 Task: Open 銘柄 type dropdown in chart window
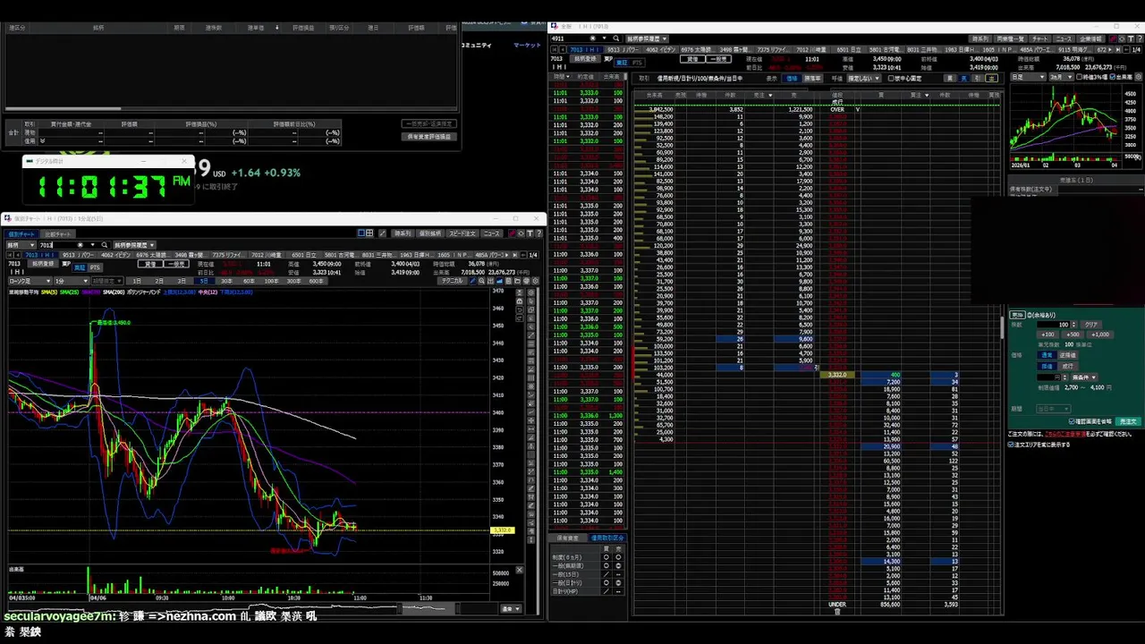(x=21, y=244)
